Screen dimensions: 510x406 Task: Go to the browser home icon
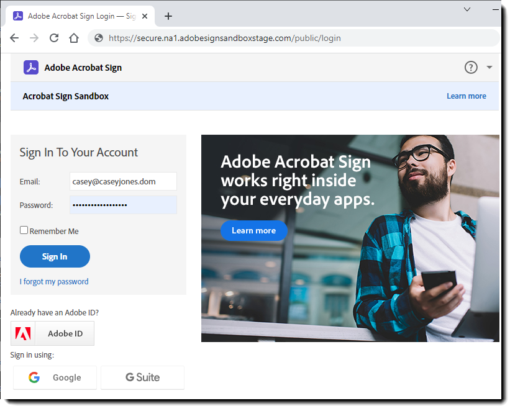pyautogui.click(x=74, y=38)
